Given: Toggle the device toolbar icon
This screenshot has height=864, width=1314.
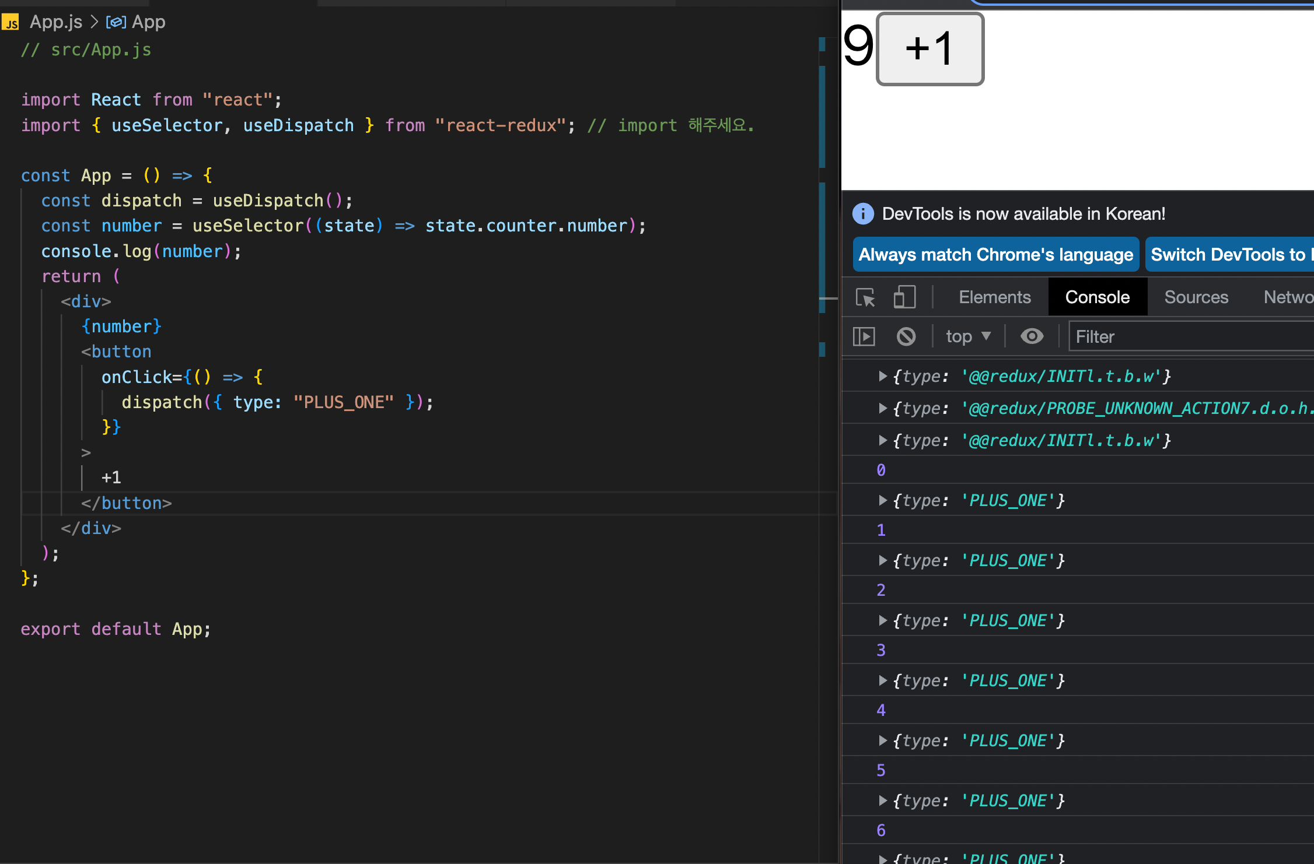Looking at the screenshot, I should (904, 297).
